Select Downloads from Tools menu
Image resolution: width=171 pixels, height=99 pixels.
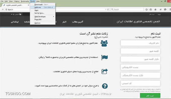pos(43,5)
